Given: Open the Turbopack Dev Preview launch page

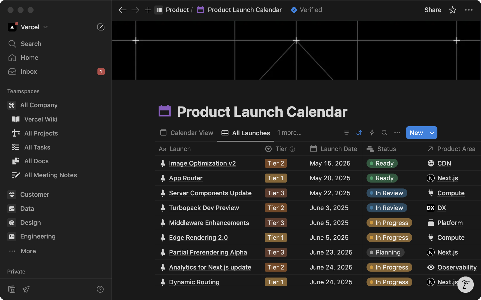Looking at the screenshot, I should (204, 208).
